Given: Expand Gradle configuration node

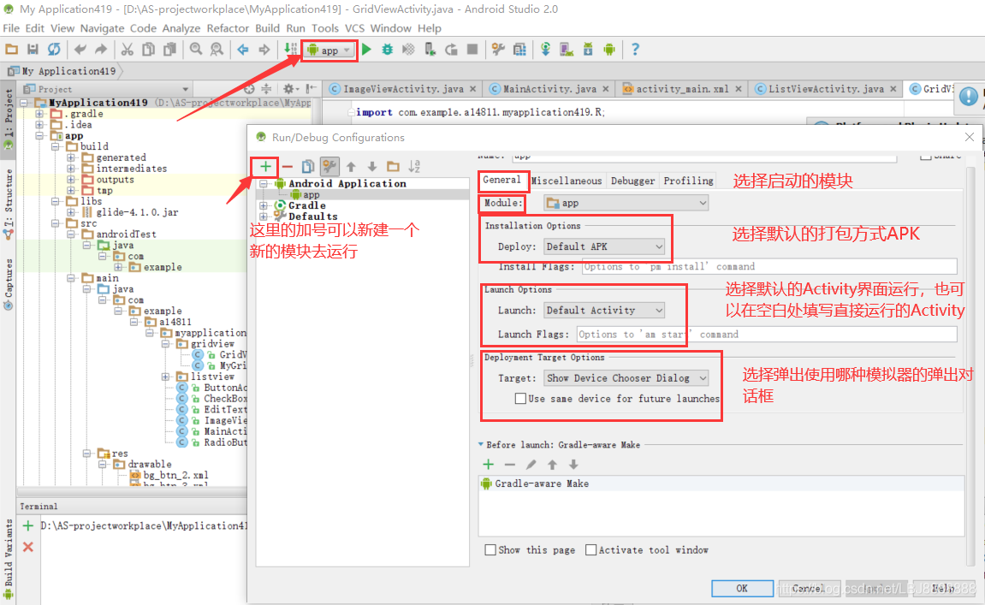Looking at the screenshot, I should (x=264, y=205).
